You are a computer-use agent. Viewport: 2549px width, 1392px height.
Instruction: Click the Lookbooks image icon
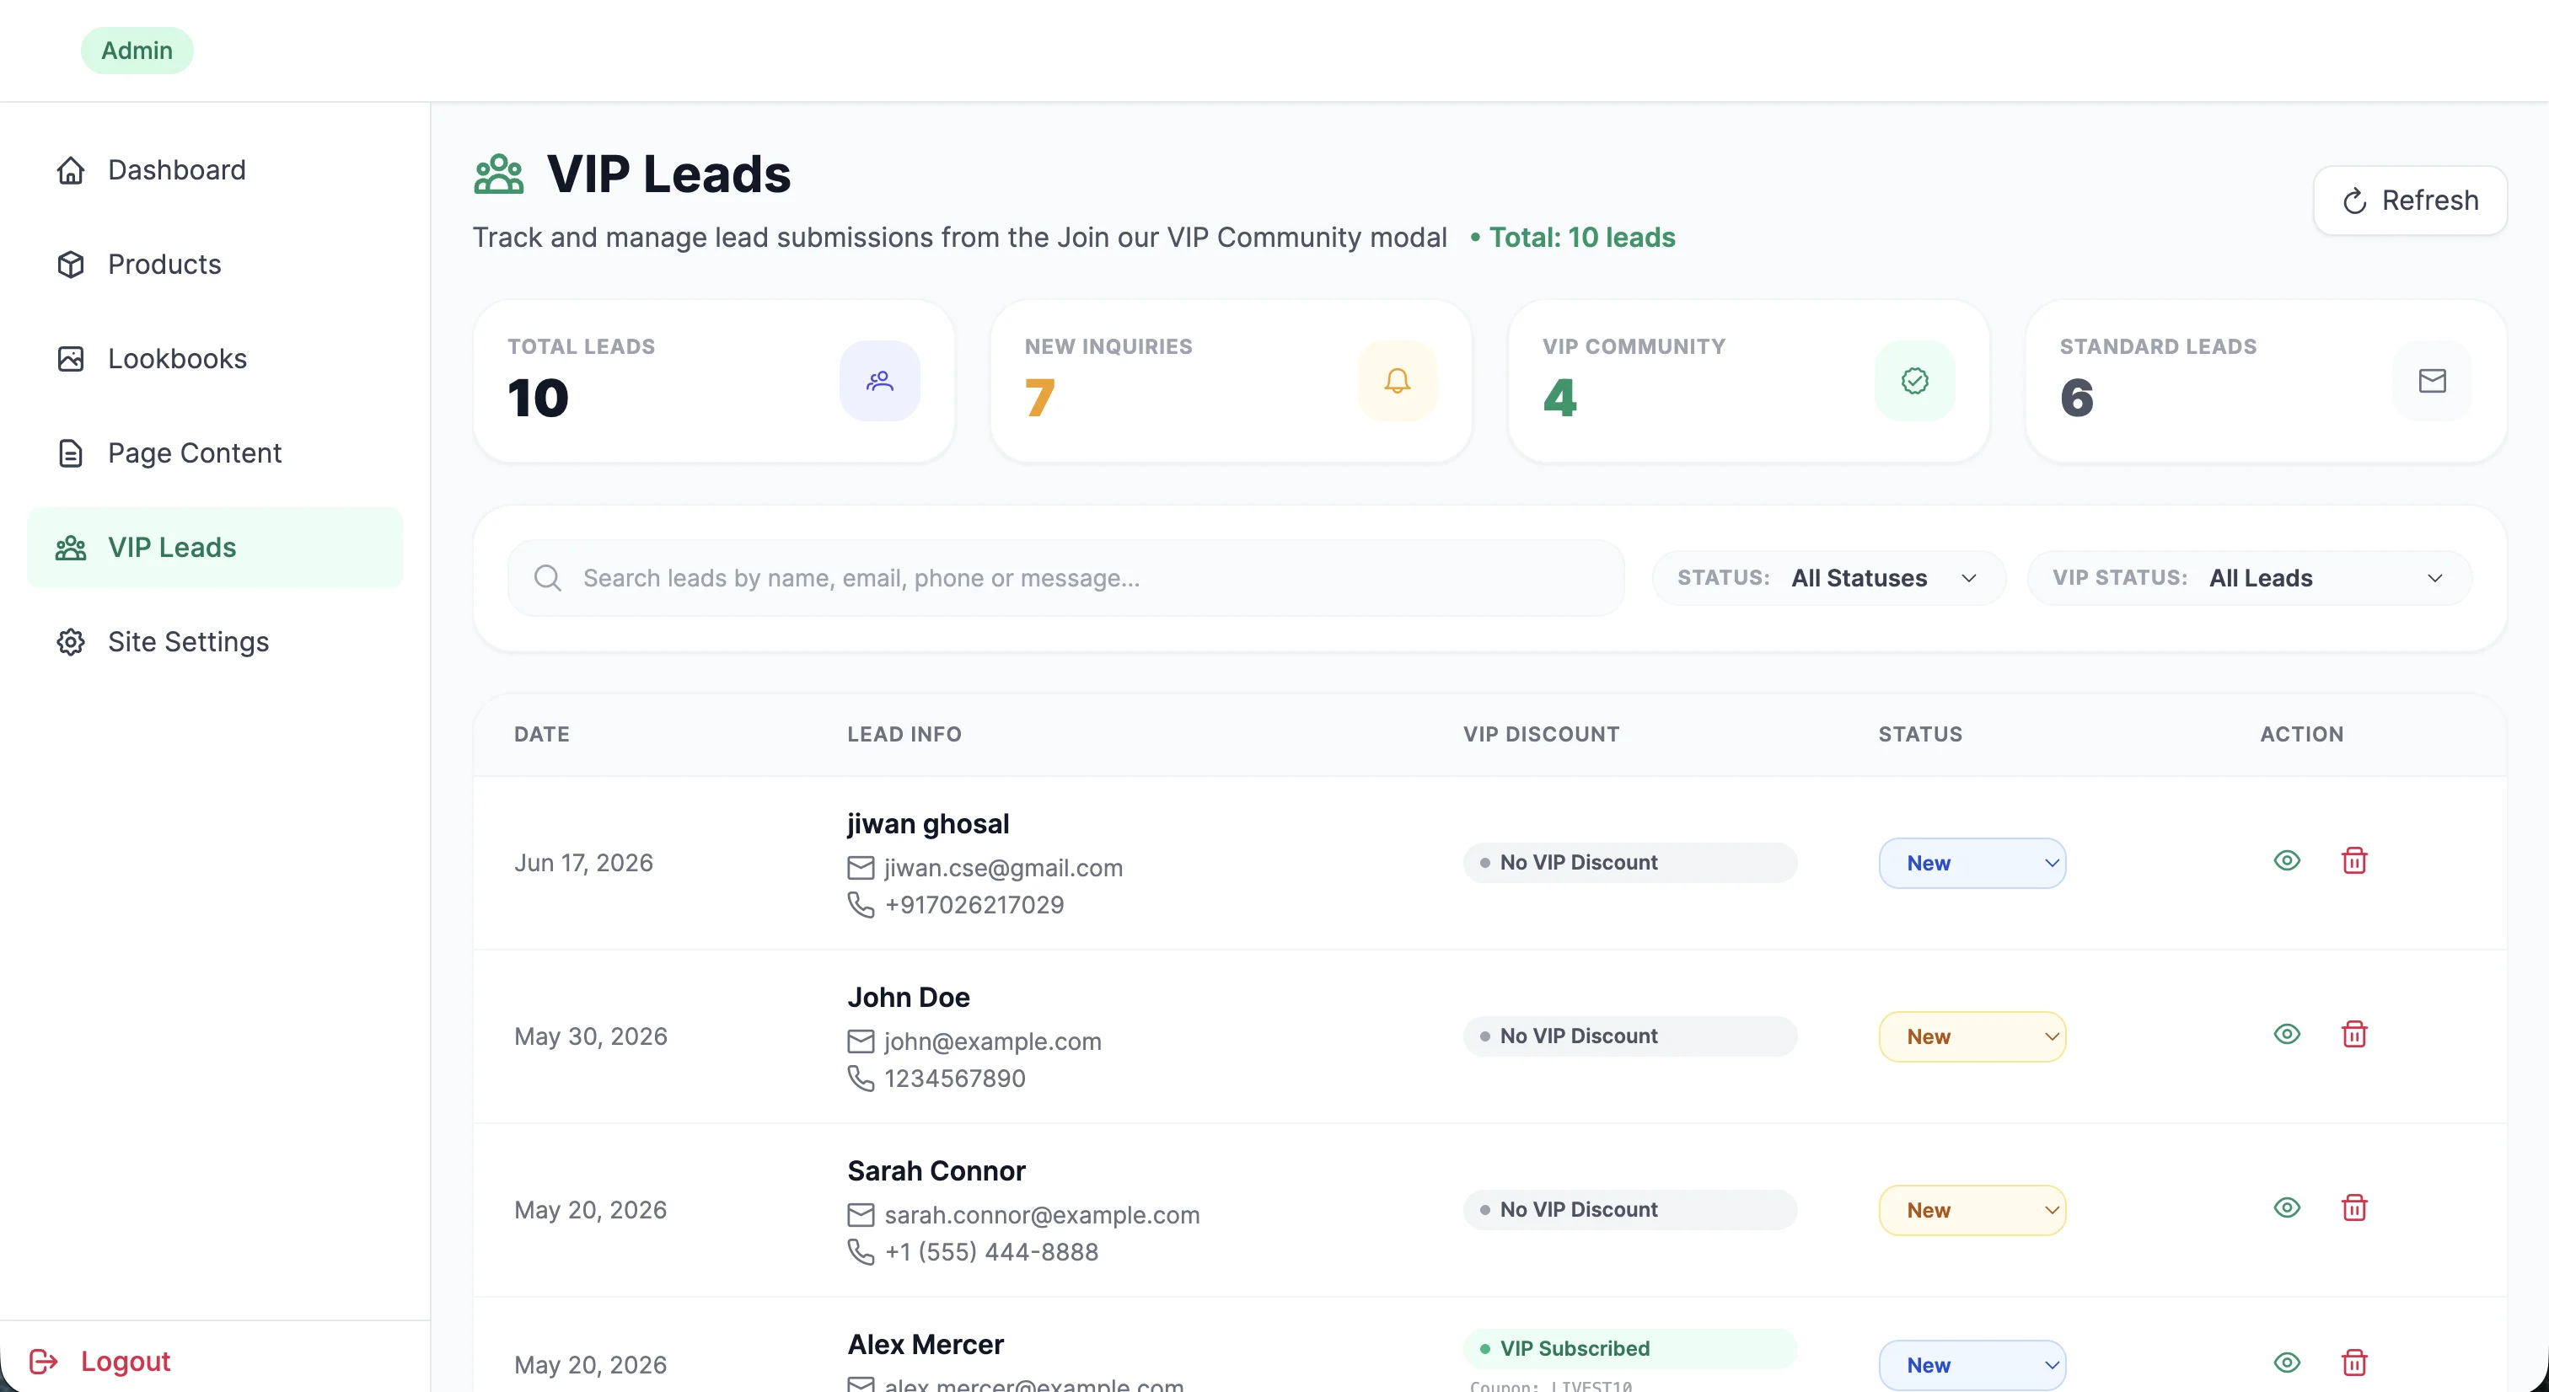click(70, 358)
